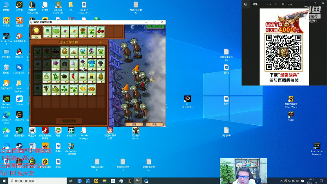
Task: Open the Microsoft Edge desktop shortcut
Action: pyautogui.click(x=6, y=117)
